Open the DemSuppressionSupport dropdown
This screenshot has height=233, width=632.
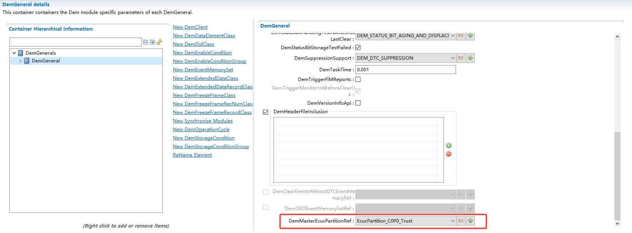click(x=453, y=58)
